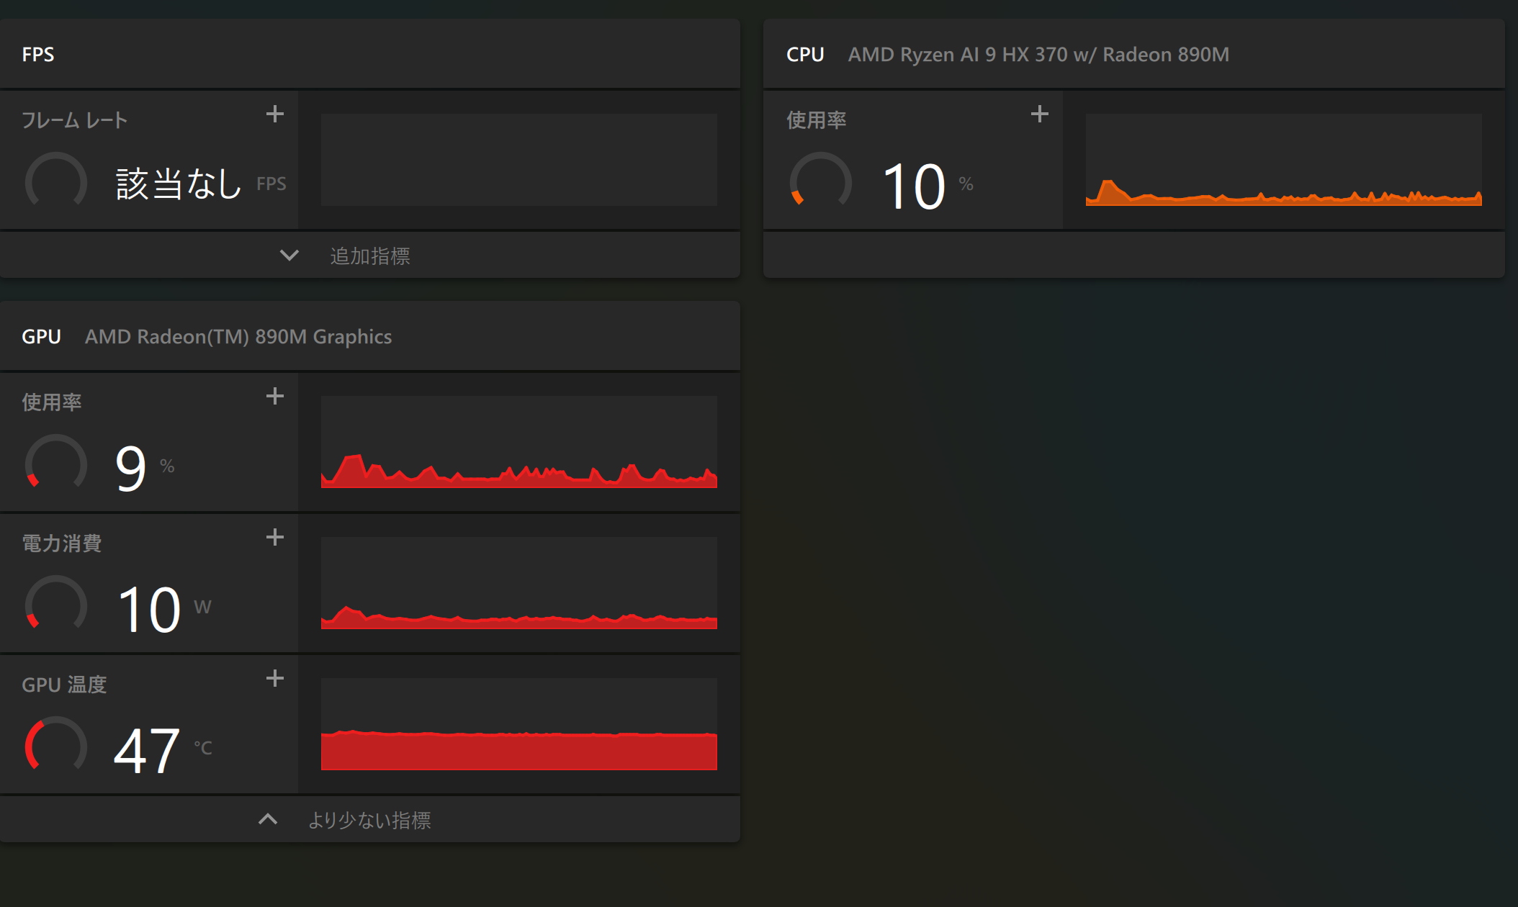
Task: Collapse GPU metrics via より少ない指標 chevron
Action: click(268, 819)
